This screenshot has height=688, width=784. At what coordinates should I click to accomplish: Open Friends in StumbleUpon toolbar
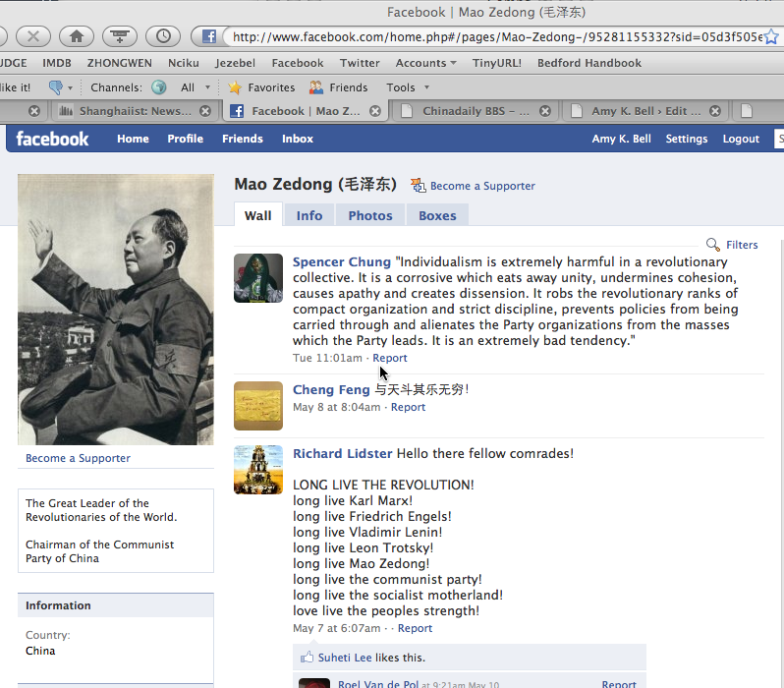click(339, 87)
